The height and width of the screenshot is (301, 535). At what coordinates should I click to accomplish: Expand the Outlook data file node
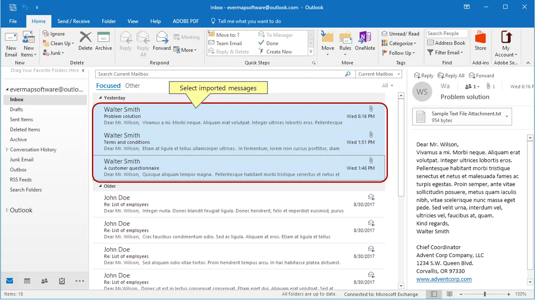pos(7,210)
